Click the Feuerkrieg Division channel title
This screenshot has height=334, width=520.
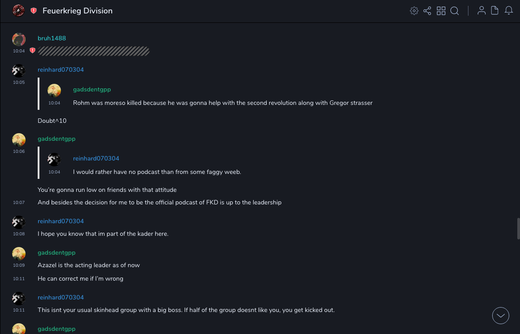coord(78,11)
